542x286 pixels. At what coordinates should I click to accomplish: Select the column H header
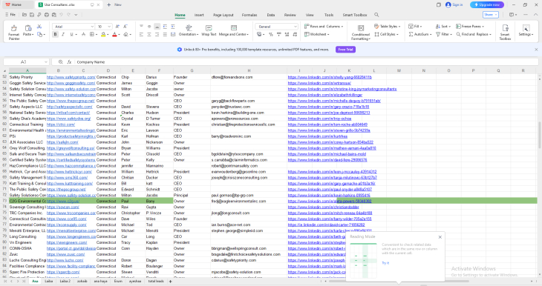249,70
